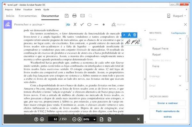Open the Ajuda menu
The width and height of the screenshot is (192, 127).
[46, 9]
